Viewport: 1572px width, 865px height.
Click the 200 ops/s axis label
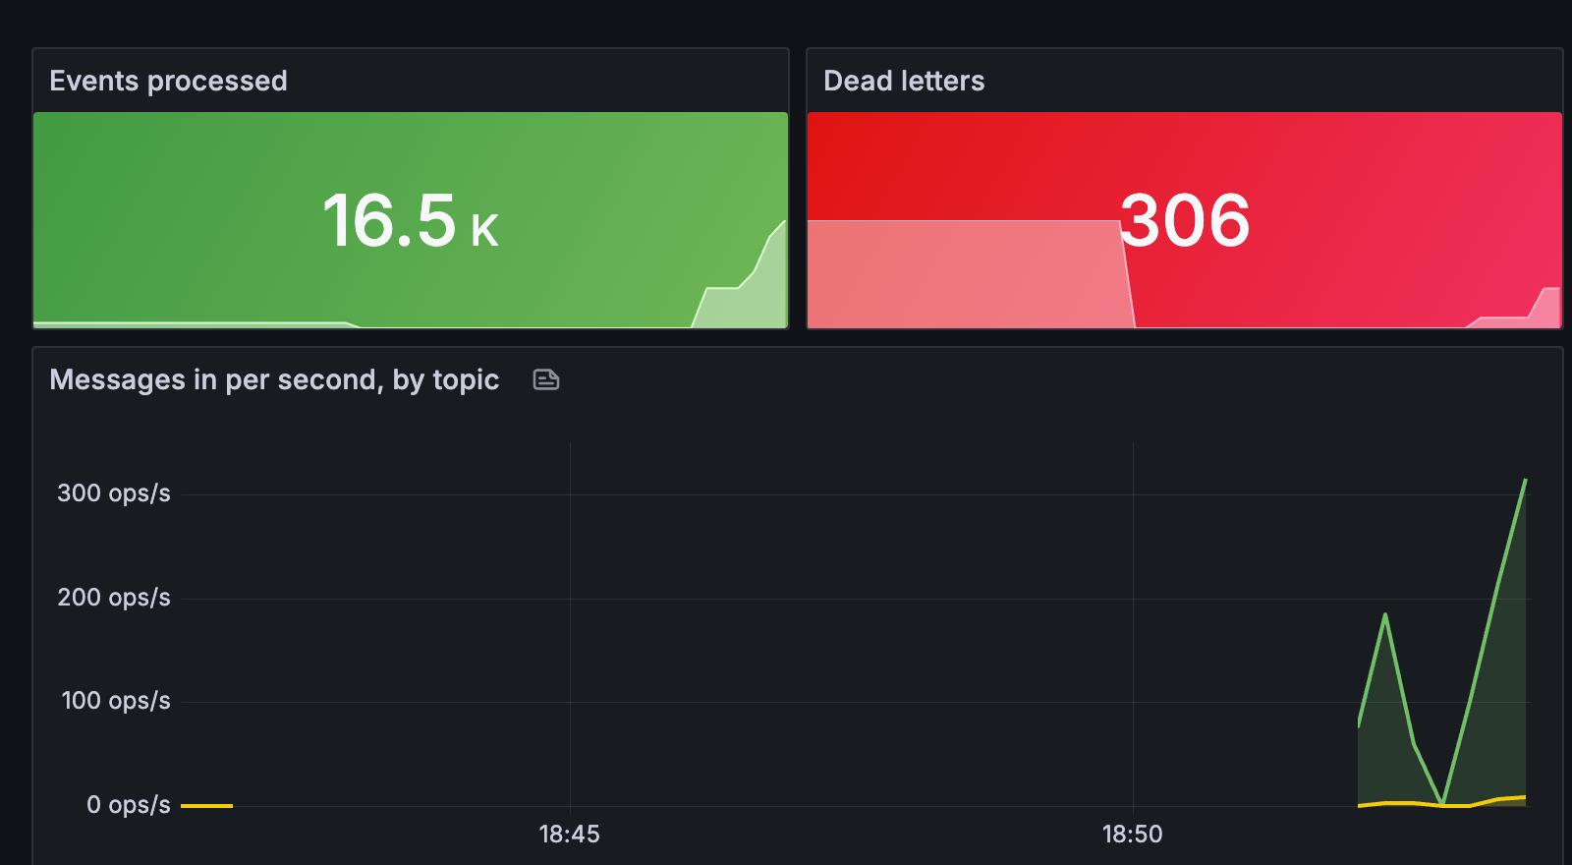[114, 598]
